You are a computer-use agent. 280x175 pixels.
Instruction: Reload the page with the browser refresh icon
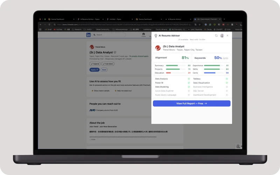tap(49, 24)
